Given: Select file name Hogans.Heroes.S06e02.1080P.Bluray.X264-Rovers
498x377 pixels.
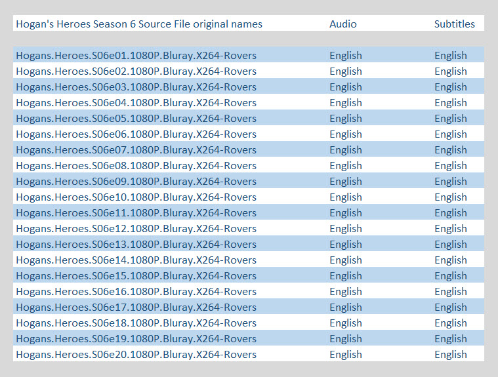Looking at the screenshot, I should click(136, 71).
